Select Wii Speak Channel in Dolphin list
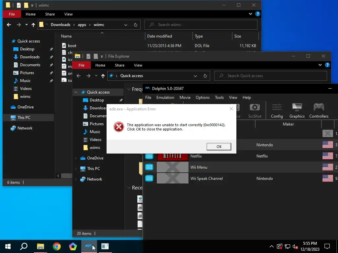The image size is (338, 253). click(x=240, y=178)
